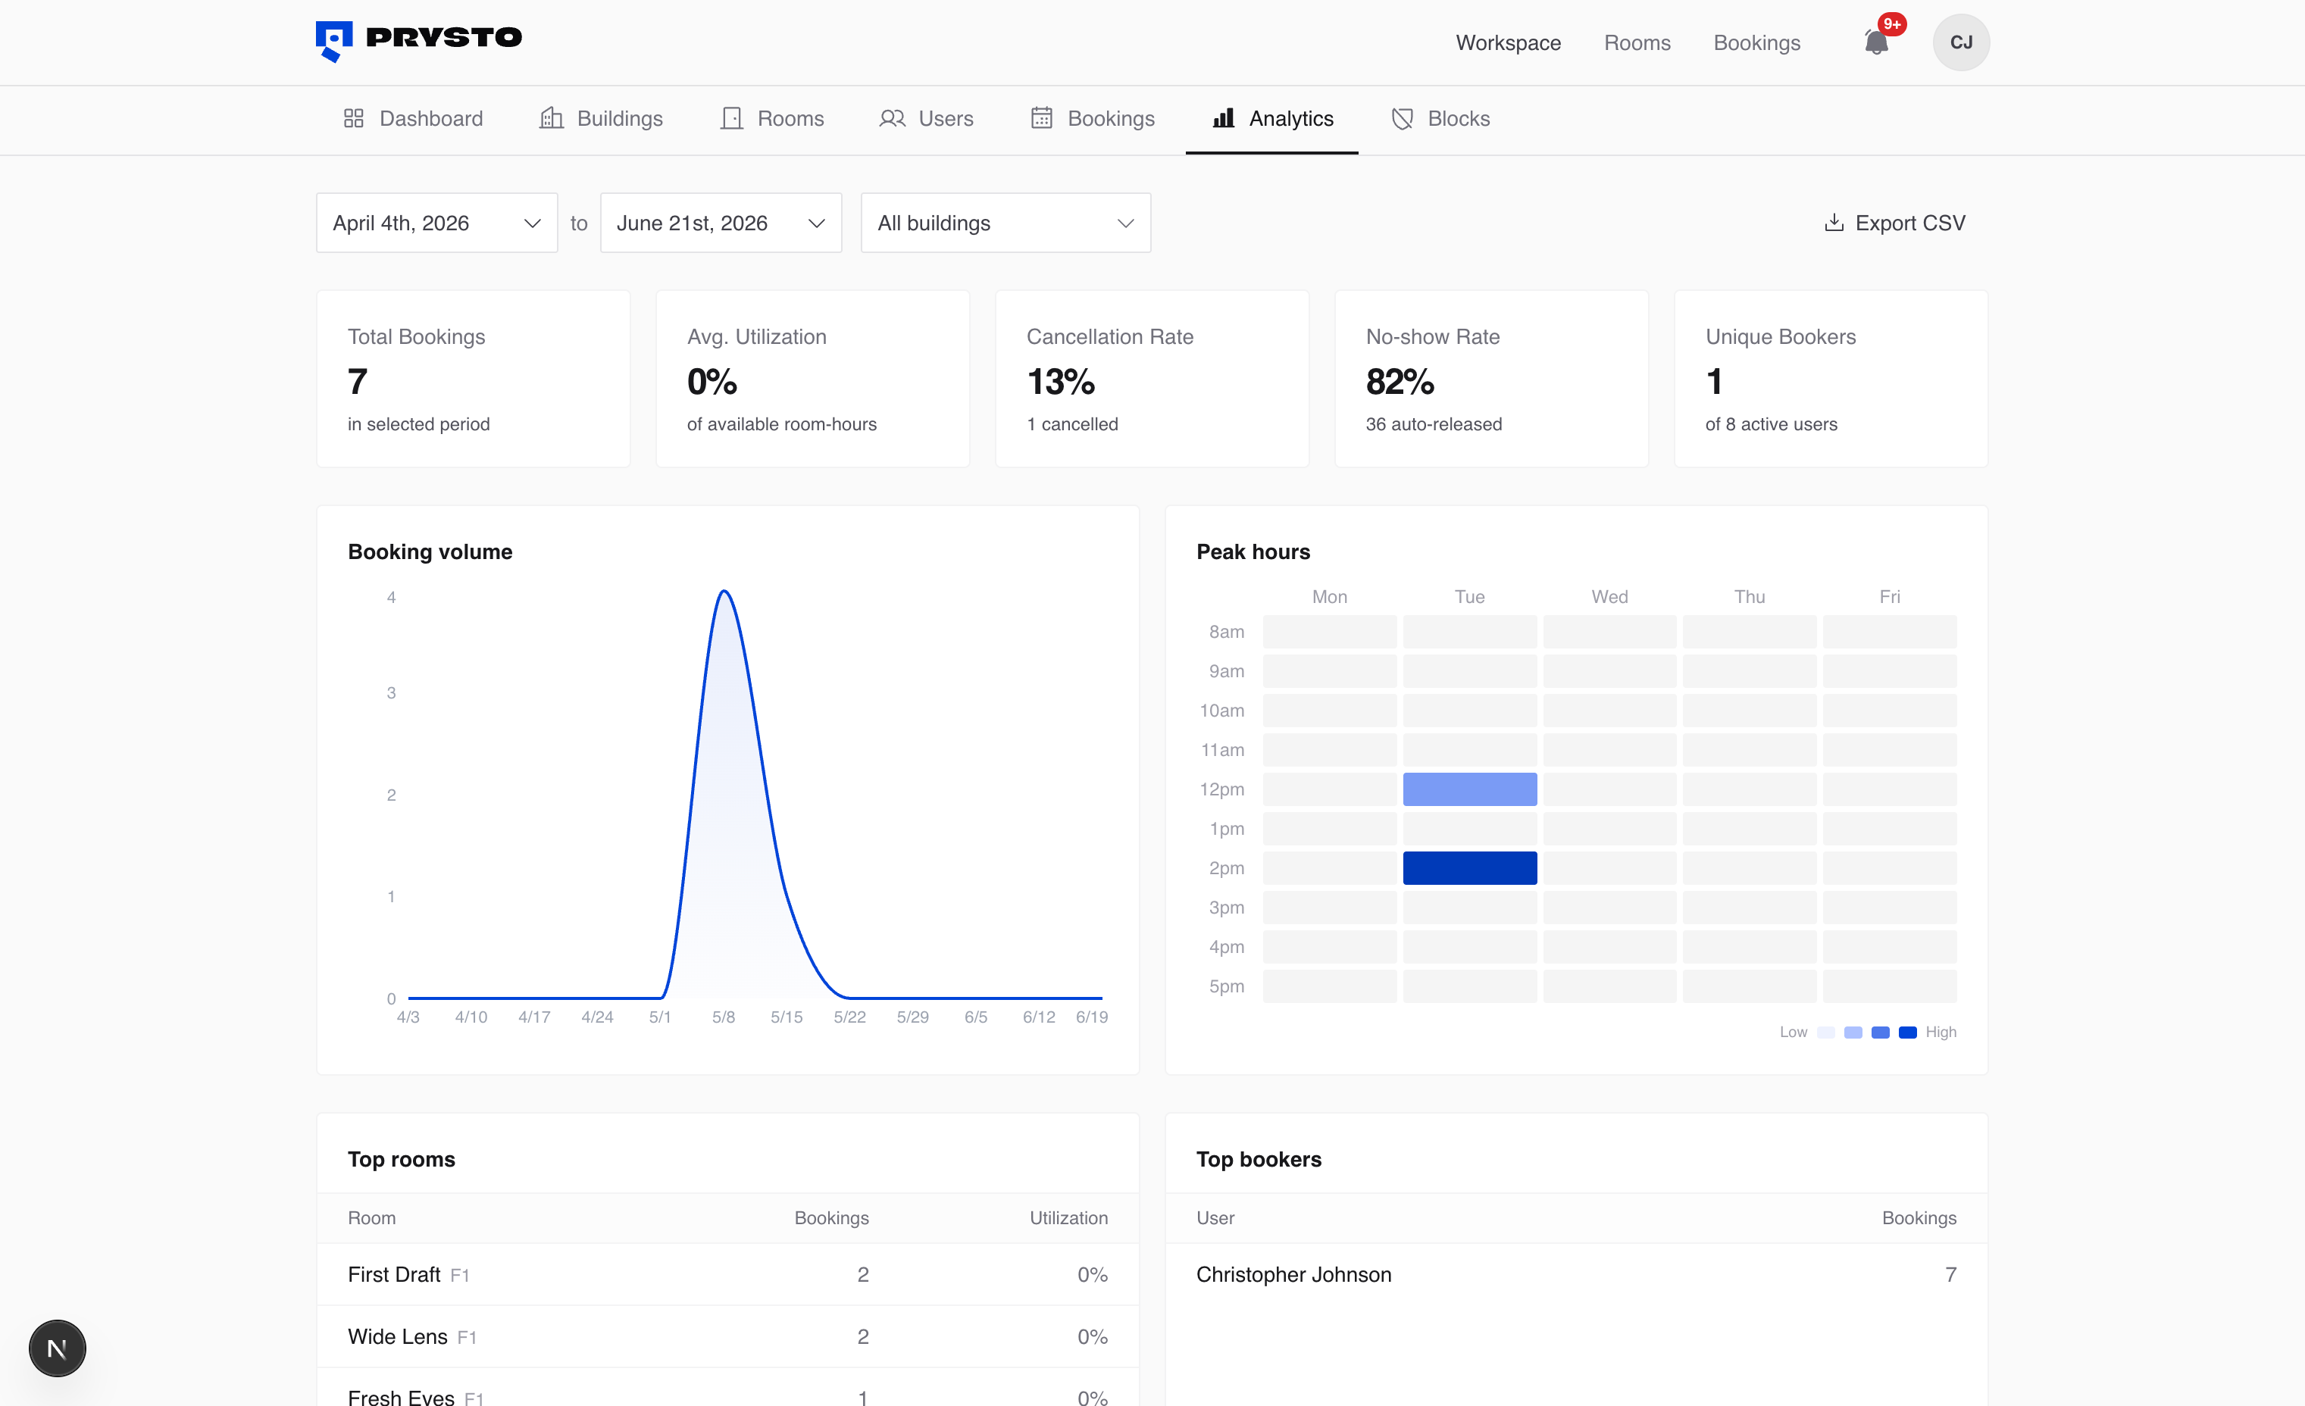Viewport: 2305px width, 1406px height.
Task: Click the User column header
Action: coord(1215,1218)
